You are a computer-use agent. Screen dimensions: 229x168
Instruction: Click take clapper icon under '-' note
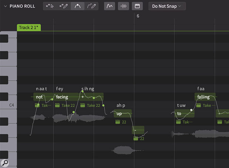(x=136, y=139)
